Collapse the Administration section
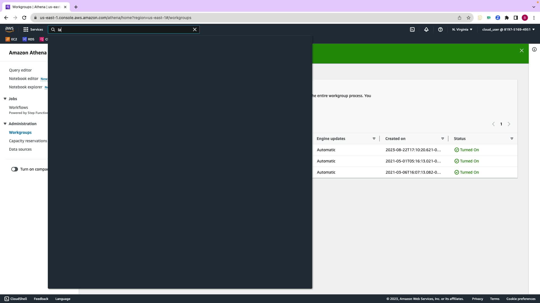540x303 pixels. 5,124
